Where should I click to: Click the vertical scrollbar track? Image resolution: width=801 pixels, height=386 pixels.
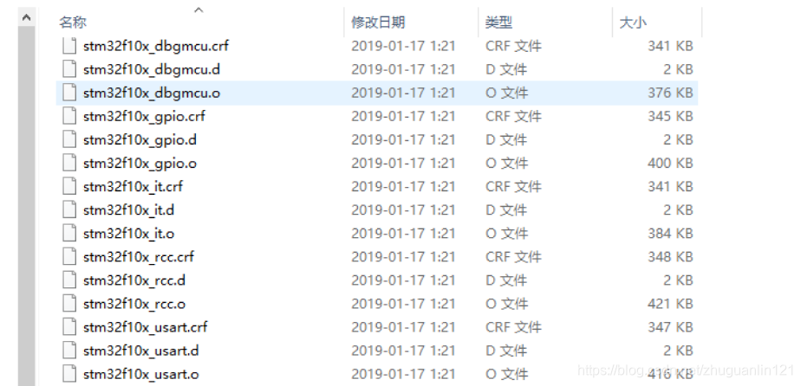pyautogui.click(x=27, y=206)
